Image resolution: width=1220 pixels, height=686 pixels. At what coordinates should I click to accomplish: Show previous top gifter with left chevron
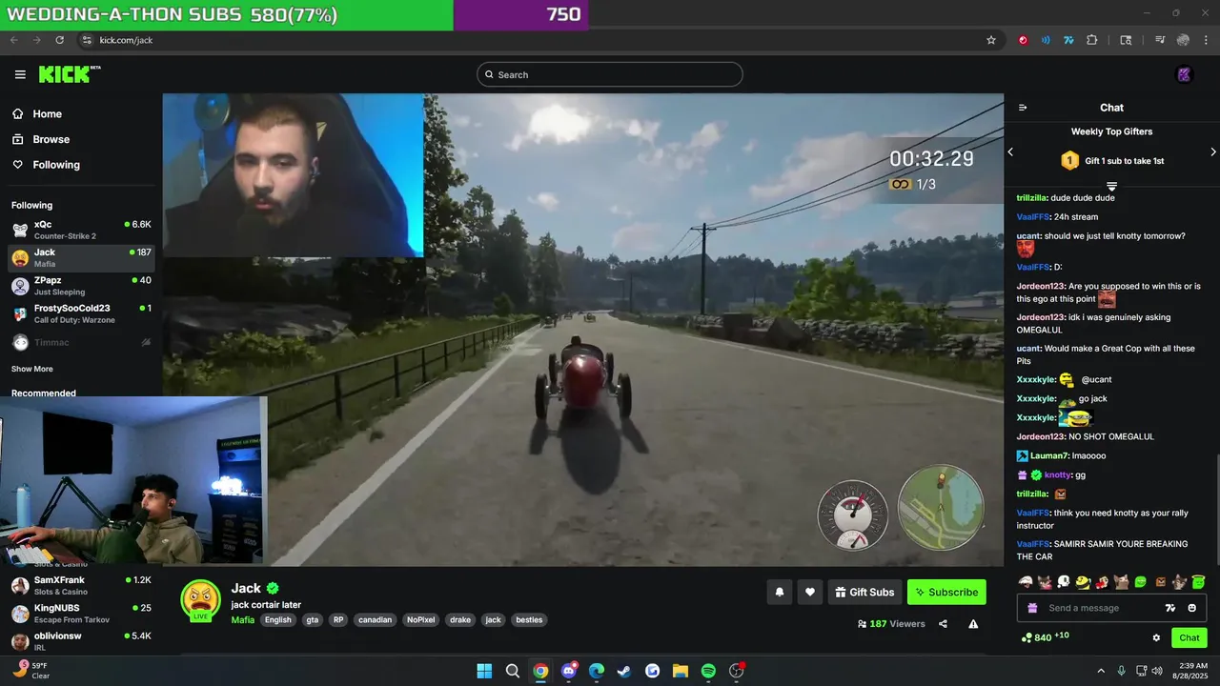(1010, 151)
